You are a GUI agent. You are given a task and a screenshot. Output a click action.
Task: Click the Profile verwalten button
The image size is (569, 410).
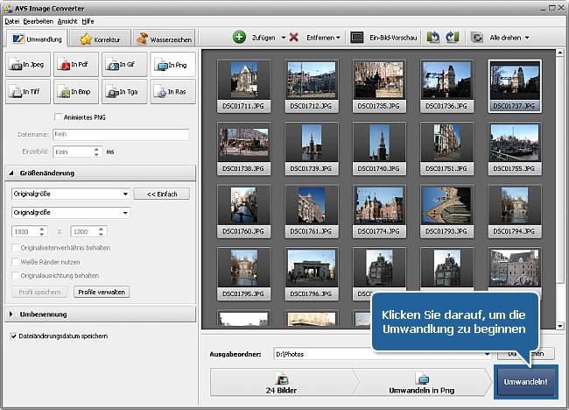(x=102, y=292)
